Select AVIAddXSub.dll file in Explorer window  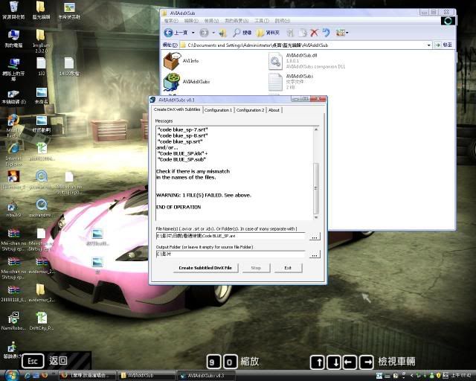pos(306,61)
